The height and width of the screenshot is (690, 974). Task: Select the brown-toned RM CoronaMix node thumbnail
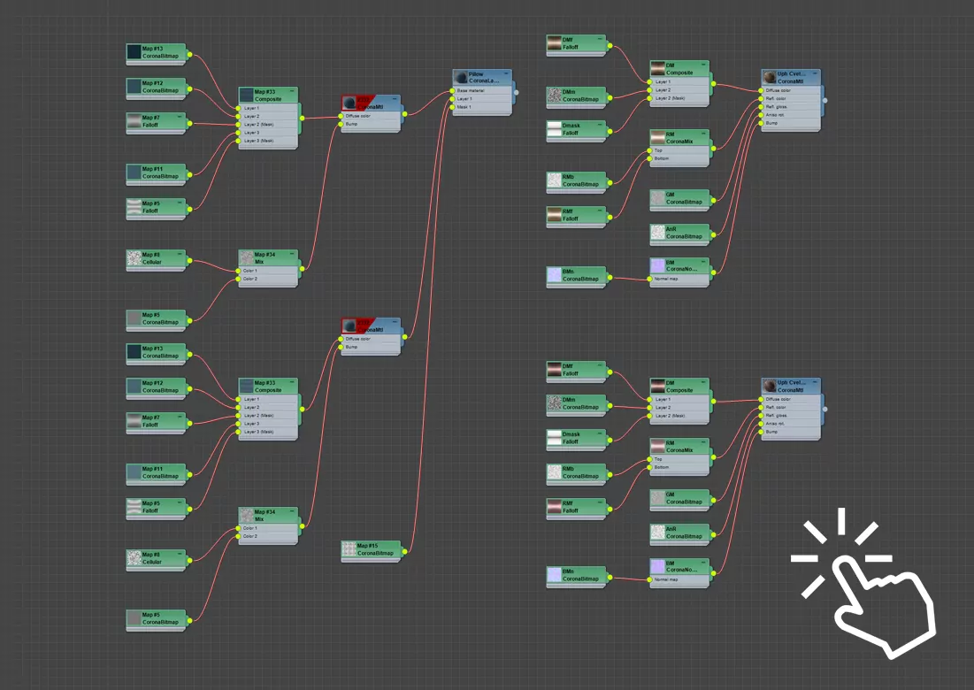pyautogui.click(x=657, y=138)
